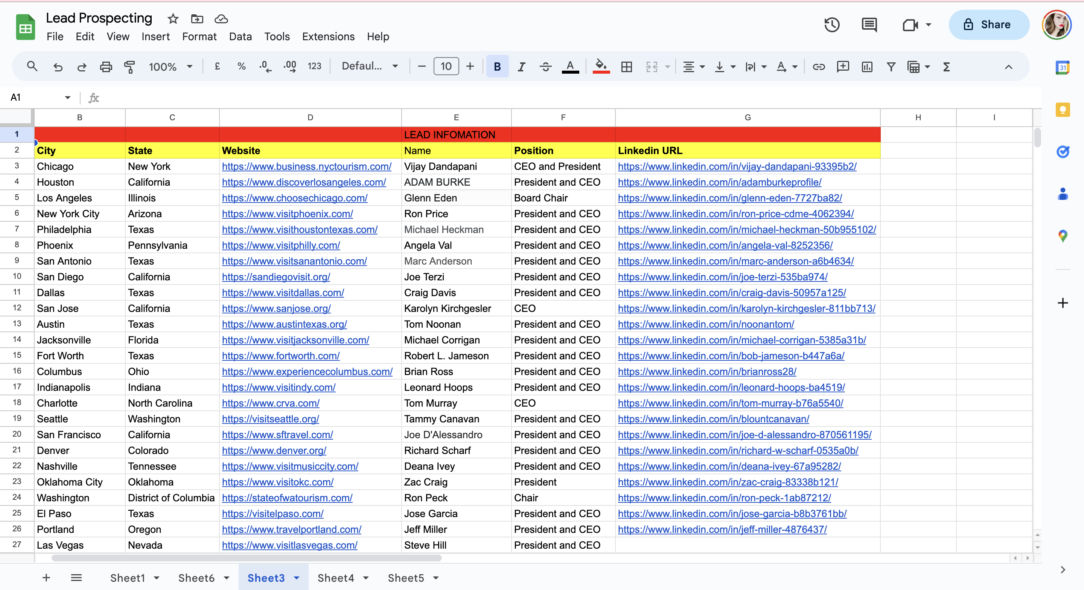Expand the Sheet3 tab options arrow

point(297,578)
